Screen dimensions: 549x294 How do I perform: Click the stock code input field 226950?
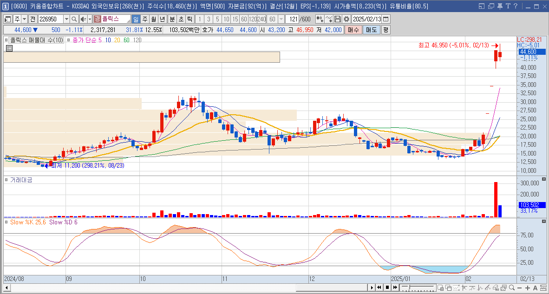click(x=51, y=19)
